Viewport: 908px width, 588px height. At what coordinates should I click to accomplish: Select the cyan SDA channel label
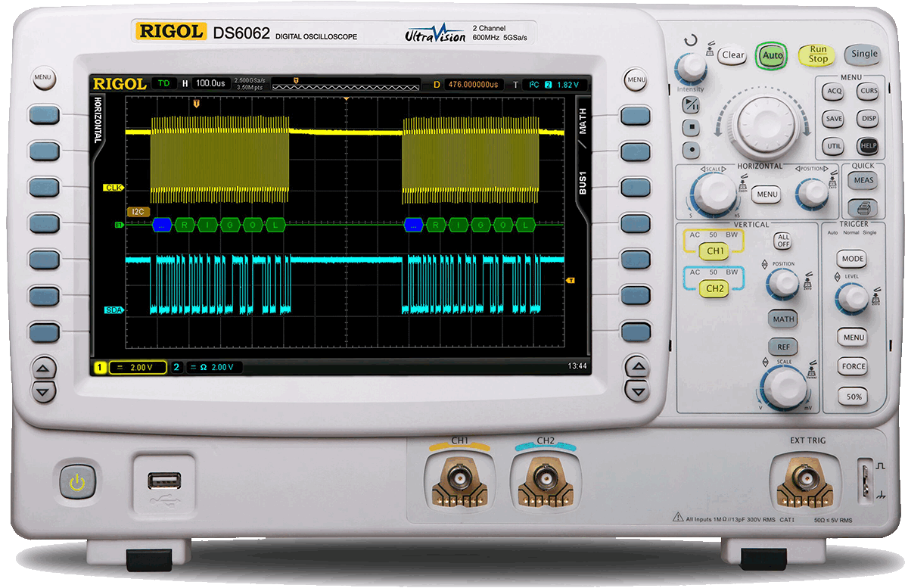pyautogui.click(x=113, y=310)
